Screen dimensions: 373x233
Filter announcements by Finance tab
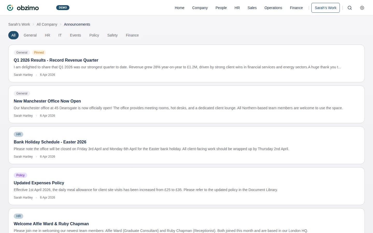132,35
